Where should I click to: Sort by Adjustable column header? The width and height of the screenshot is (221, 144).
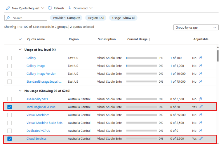coord(201,39)
